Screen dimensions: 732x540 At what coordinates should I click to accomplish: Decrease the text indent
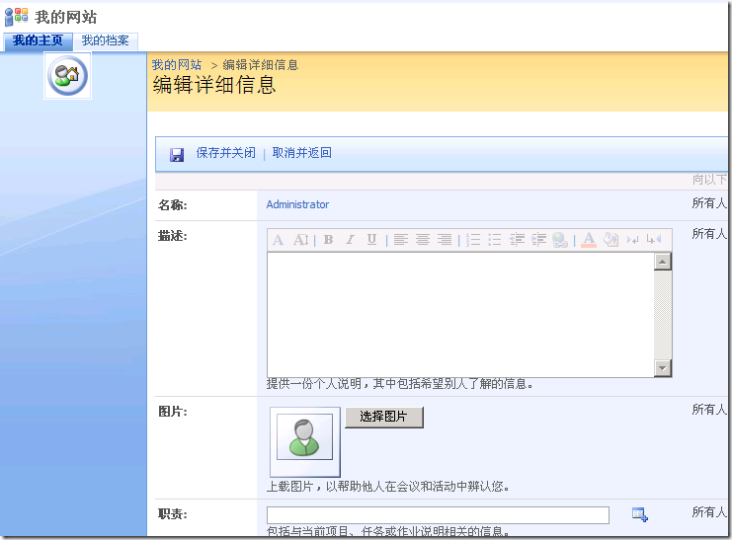pyautogui.click(x=517, y=240)
